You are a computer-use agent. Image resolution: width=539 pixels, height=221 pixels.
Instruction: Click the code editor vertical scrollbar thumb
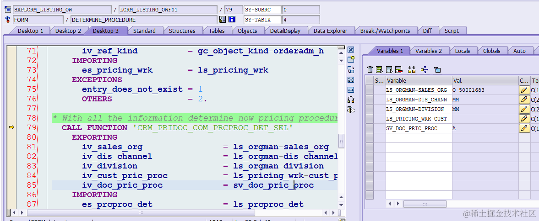click(x=341, y=141)
